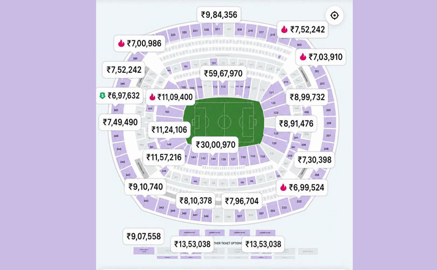The image size is (437, 270).
Task: Select seating section 113 on map
Action: pos(223,87)
